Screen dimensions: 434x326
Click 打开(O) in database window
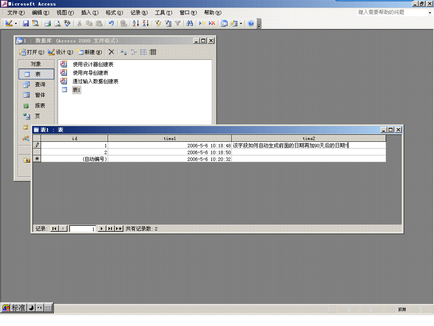(x=31, y=52)
